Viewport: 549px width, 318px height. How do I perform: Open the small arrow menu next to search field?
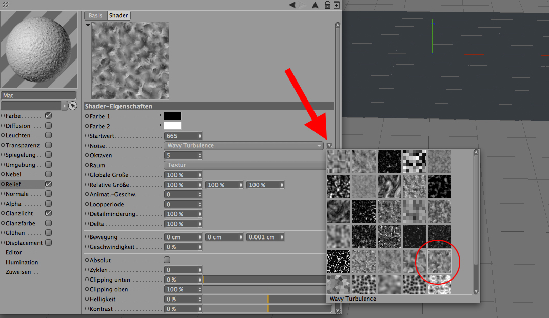click(x=65, y=106)
